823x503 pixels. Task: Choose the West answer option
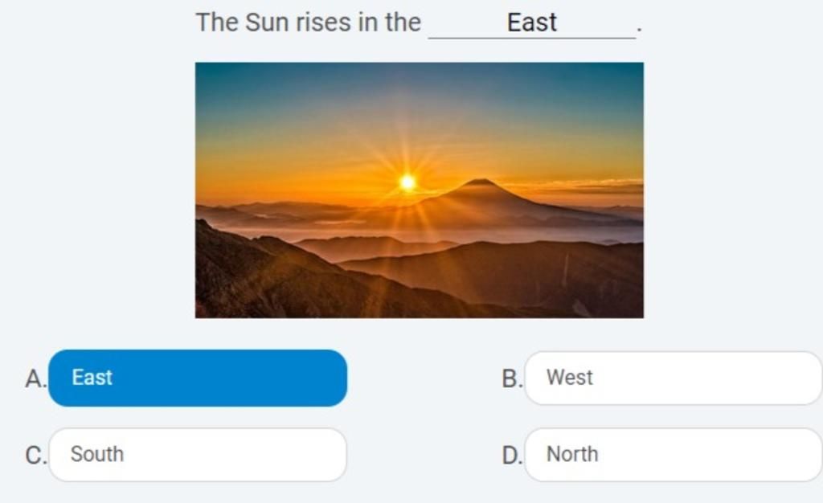point(674,378)
